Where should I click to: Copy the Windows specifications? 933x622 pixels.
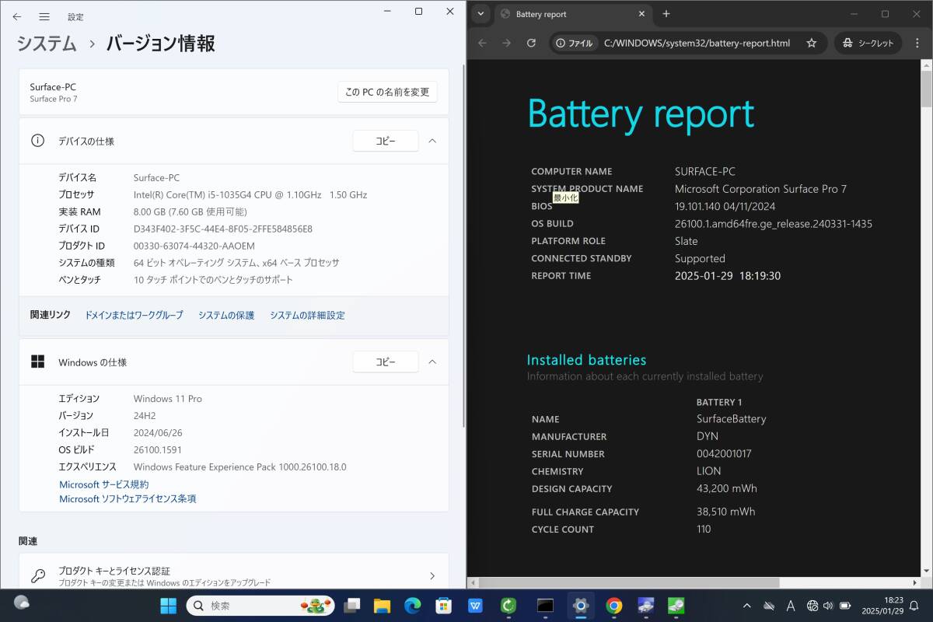point(386,362)
